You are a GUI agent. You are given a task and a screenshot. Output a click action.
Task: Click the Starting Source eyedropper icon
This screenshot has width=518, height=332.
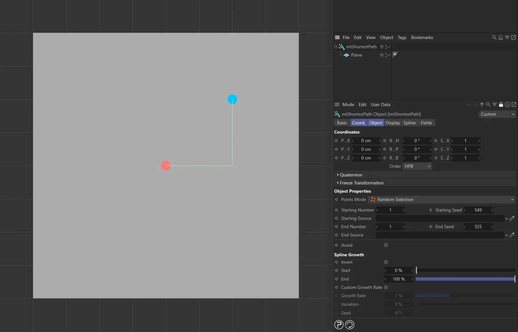513,218
